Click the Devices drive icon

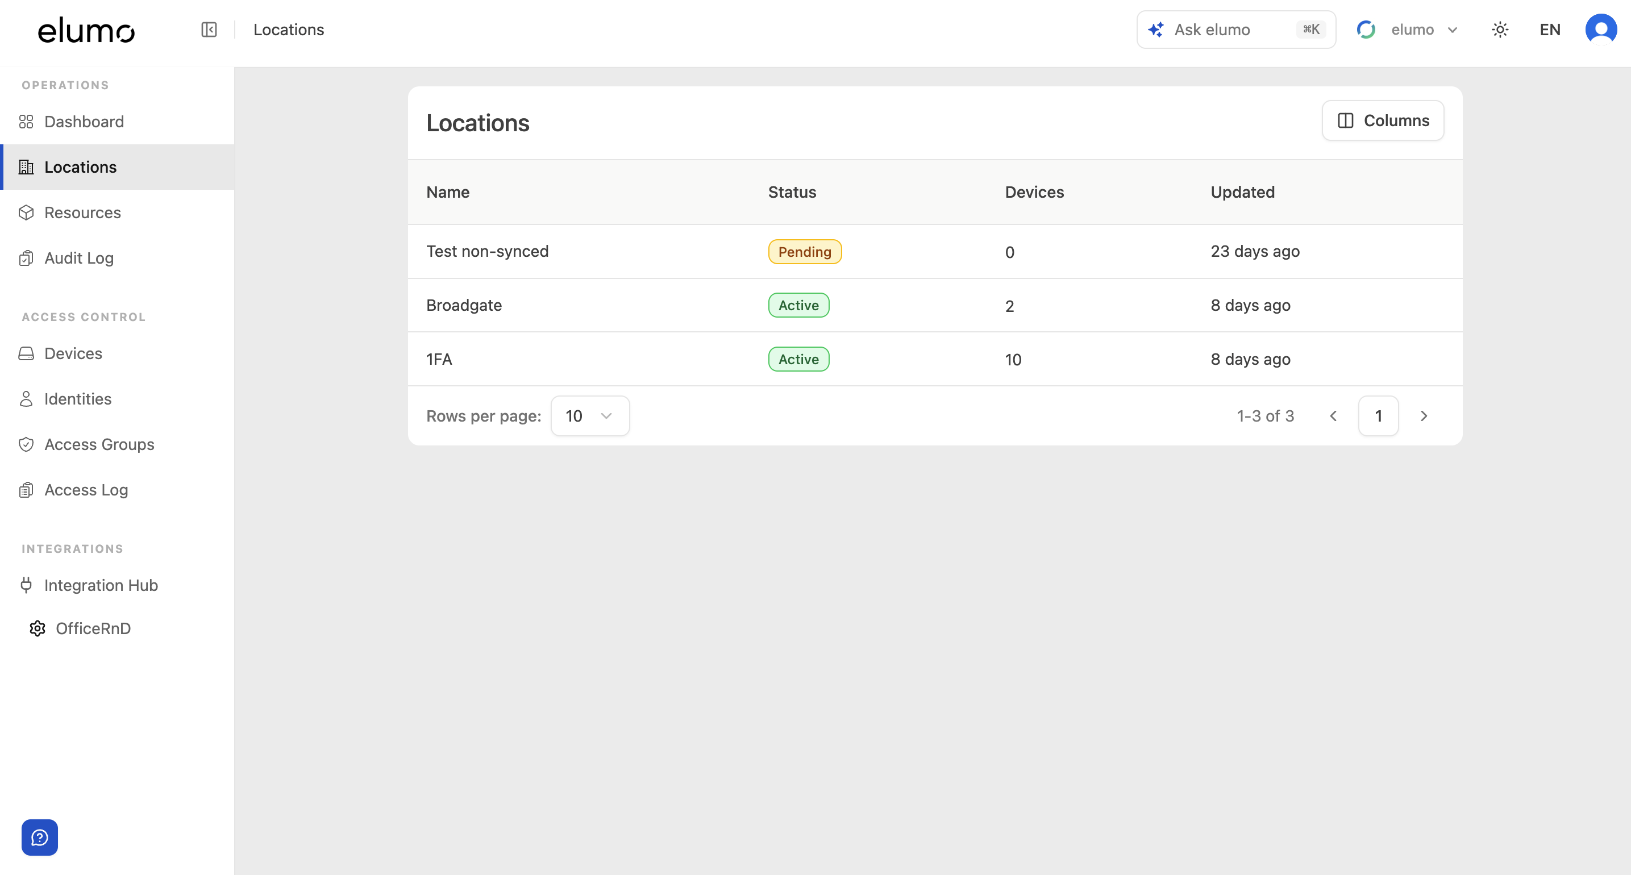(x=26, y=353)
